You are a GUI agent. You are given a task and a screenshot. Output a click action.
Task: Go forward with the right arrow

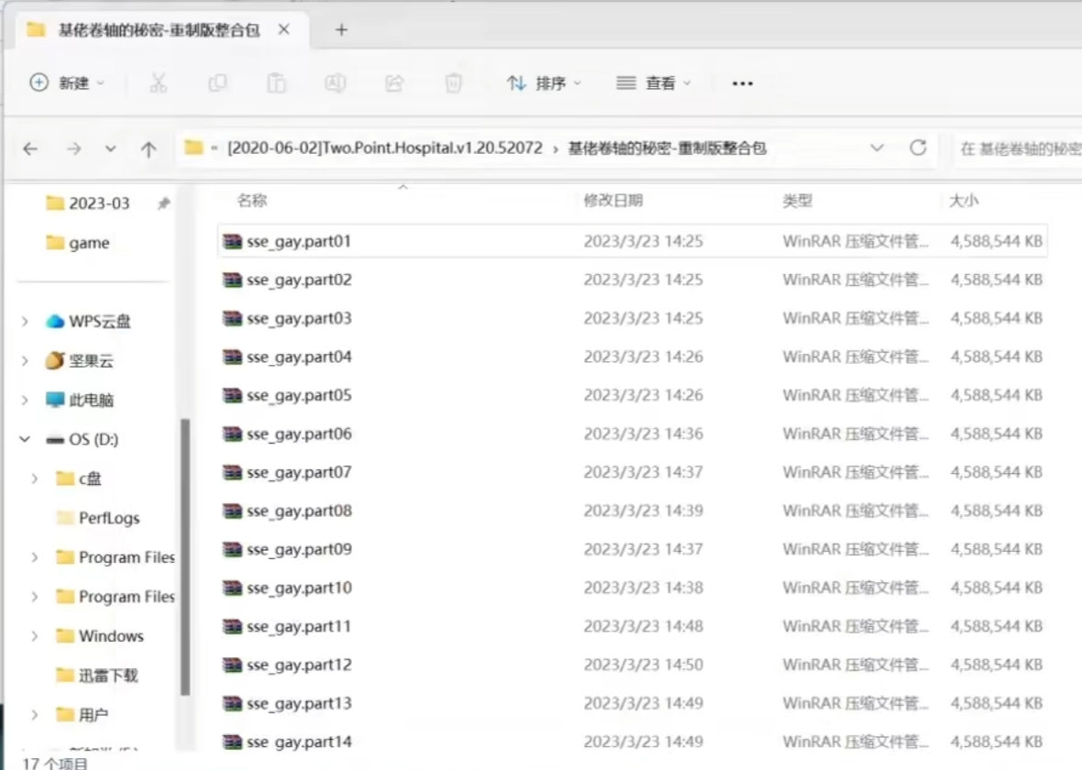[74, 148]
